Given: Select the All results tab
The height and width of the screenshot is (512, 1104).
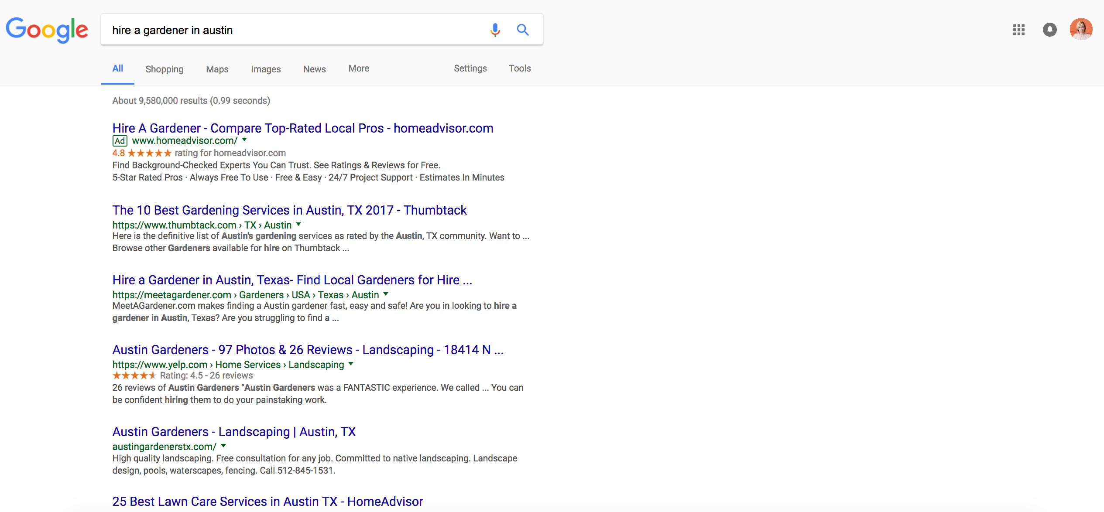Looking at the screenshot, I should (x=118, y=68).
